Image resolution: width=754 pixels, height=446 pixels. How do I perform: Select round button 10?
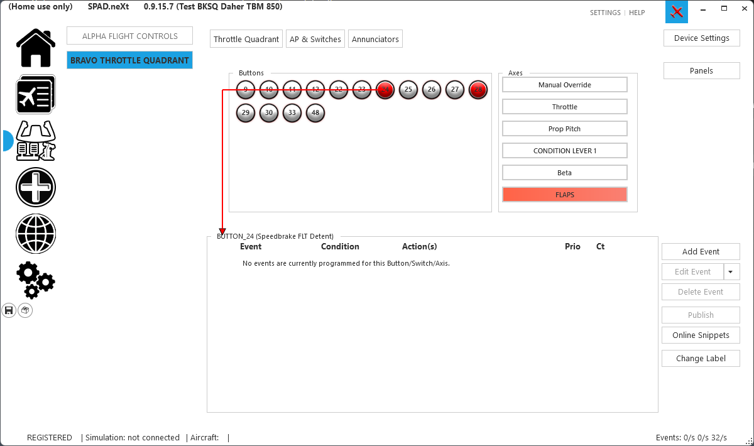[269, 90]
